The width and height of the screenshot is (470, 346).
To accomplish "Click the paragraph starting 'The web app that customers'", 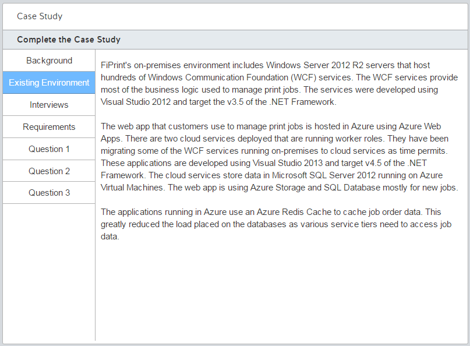I will (x=280, y=157).
